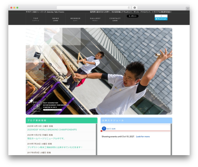Click the OCT, SUN date label

[111, 129]
